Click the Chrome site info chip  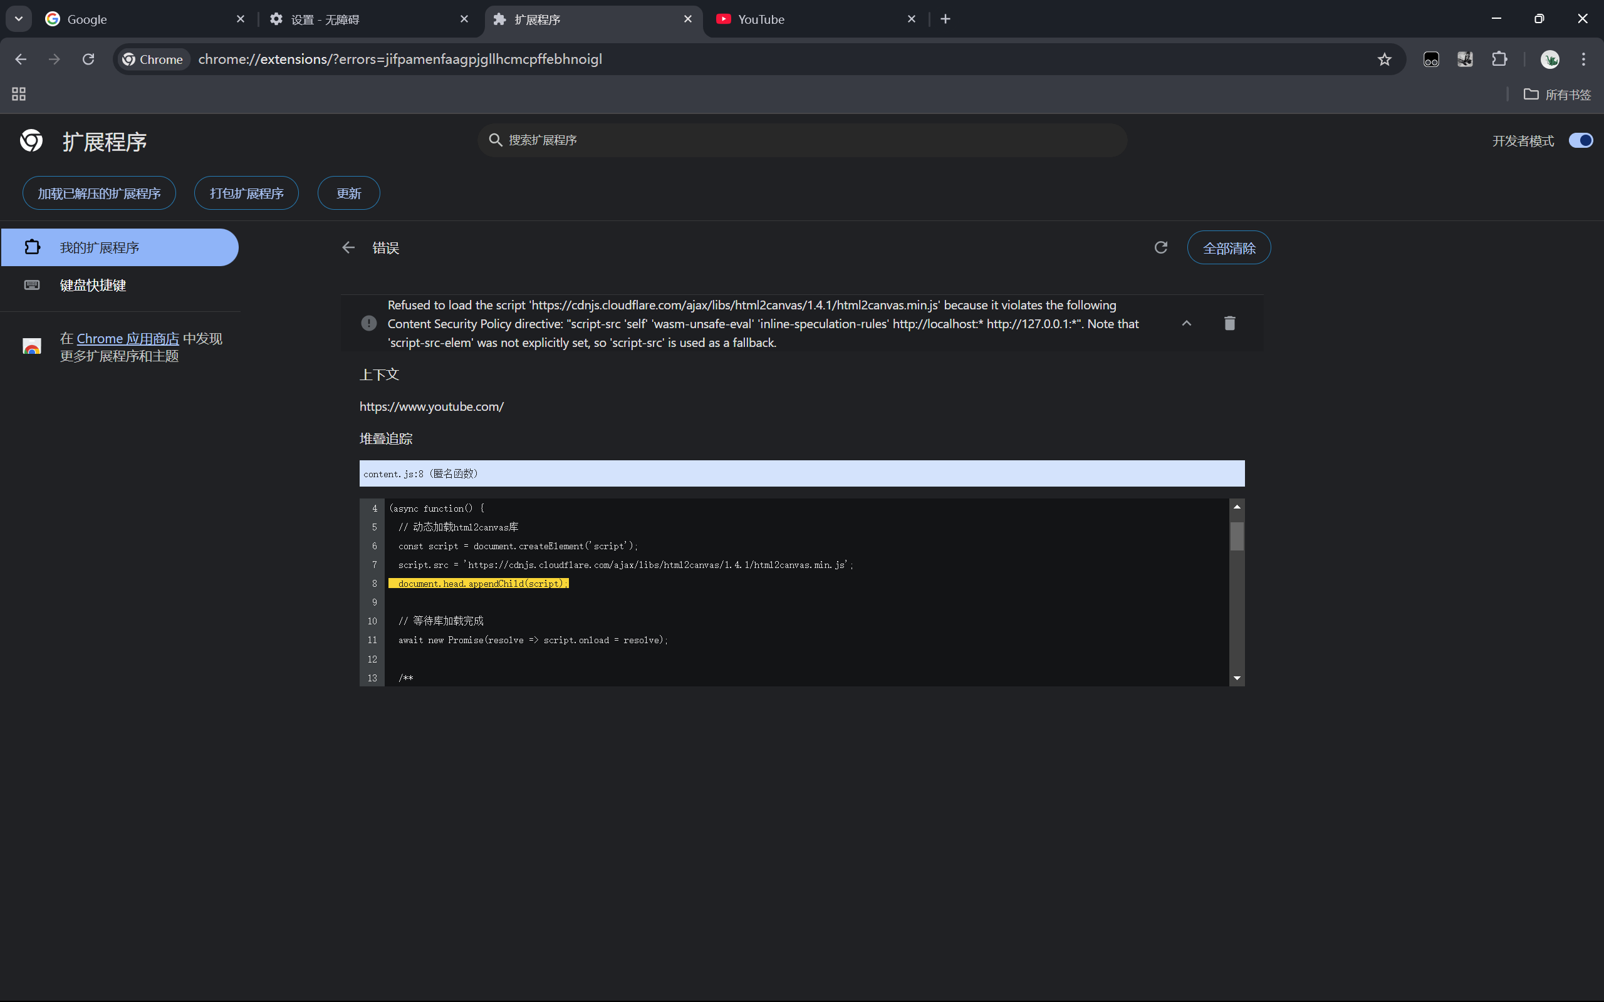coord(154,59)
